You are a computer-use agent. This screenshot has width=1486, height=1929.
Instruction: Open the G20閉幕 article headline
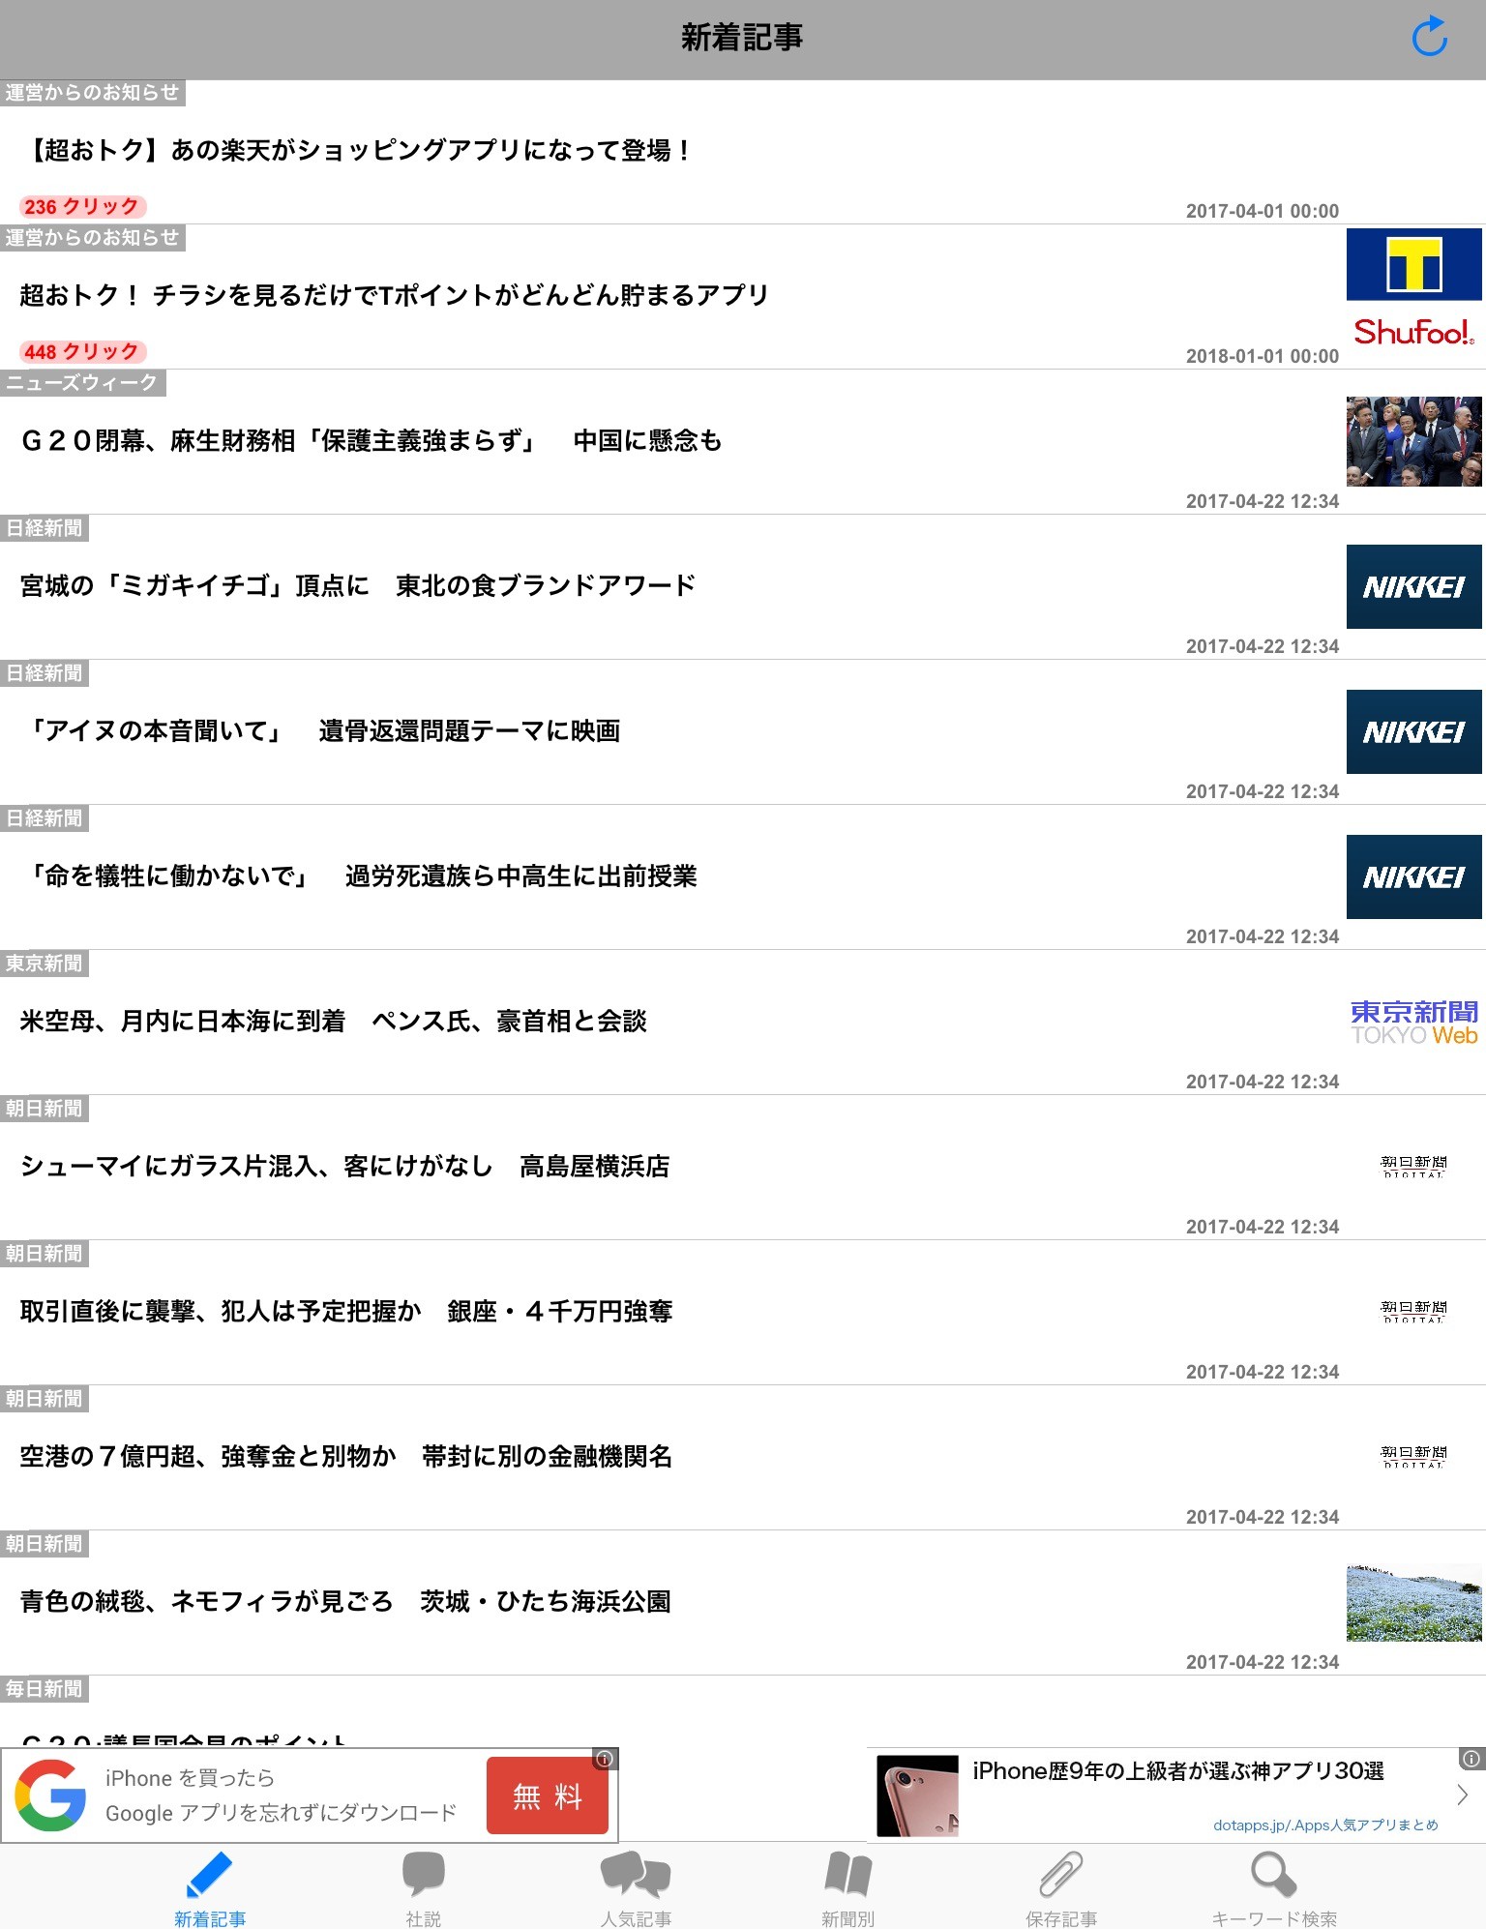(371, 441)
